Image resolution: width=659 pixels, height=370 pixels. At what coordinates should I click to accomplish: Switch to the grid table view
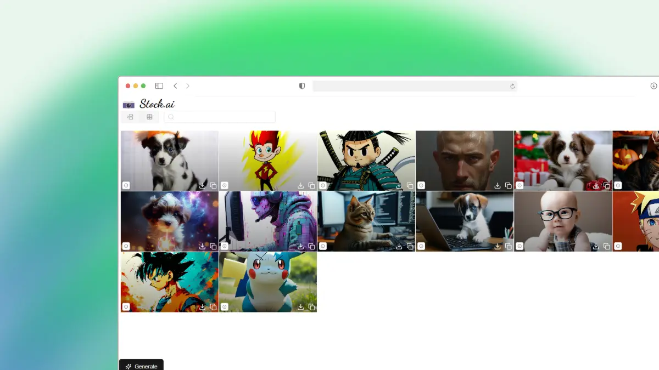click(x=149, y=117)
